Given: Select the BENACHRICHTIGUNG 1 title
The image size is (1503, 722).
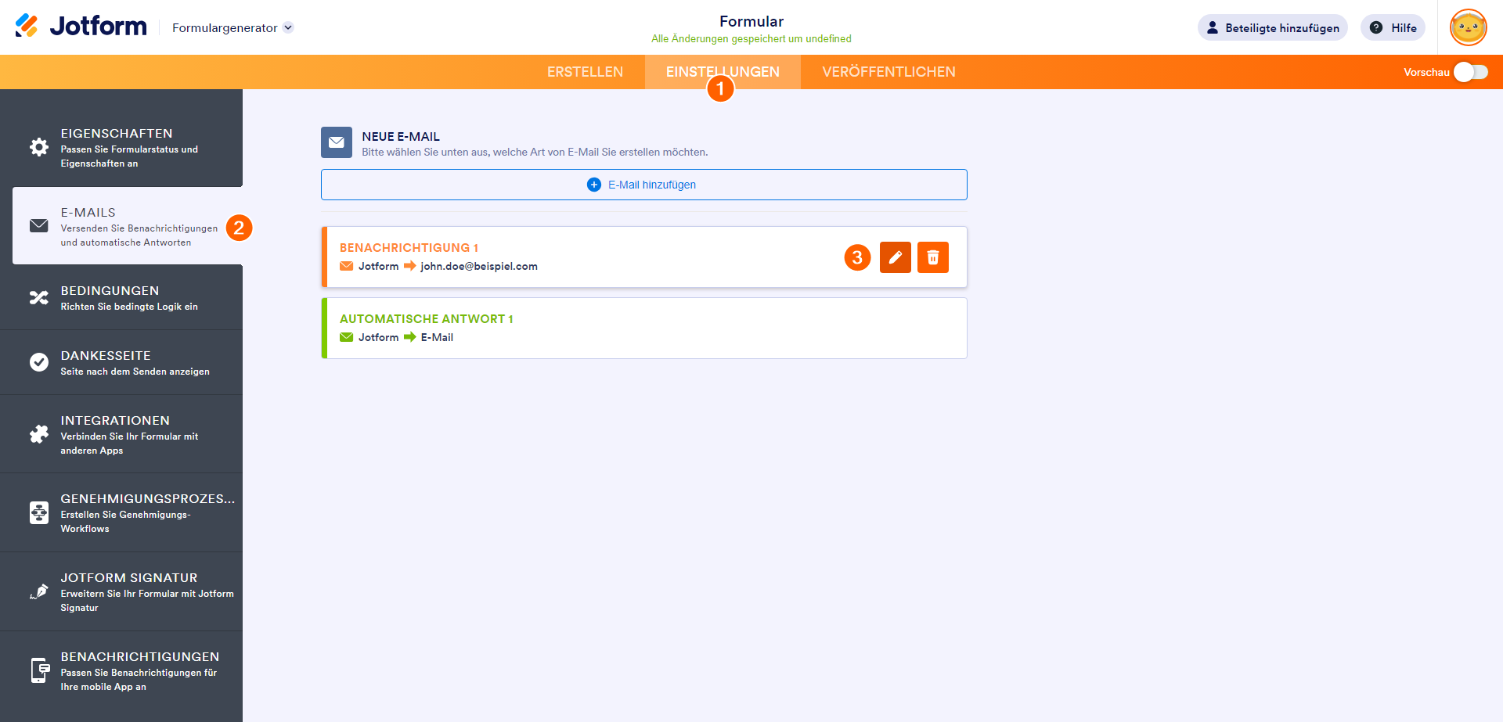Looking at the screenshot, I should click(x=409, y=247).
